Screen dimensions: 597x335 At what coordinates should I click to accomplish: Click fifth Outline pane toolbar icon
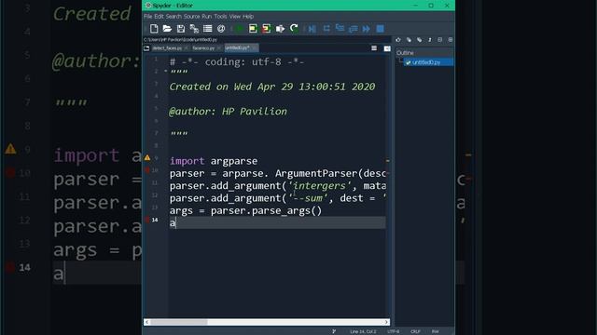tap(440, 40)
